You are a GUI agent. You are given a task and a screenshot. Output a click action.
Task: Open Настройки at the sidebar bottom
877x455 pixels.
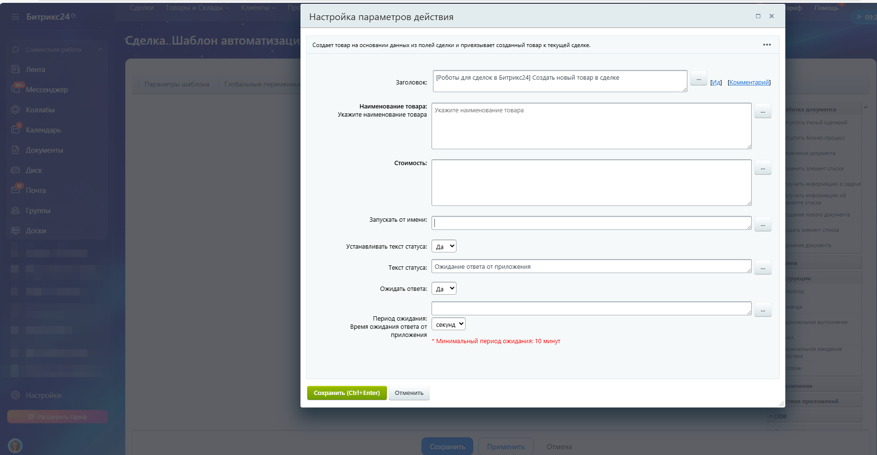click(x=43, y=395)
